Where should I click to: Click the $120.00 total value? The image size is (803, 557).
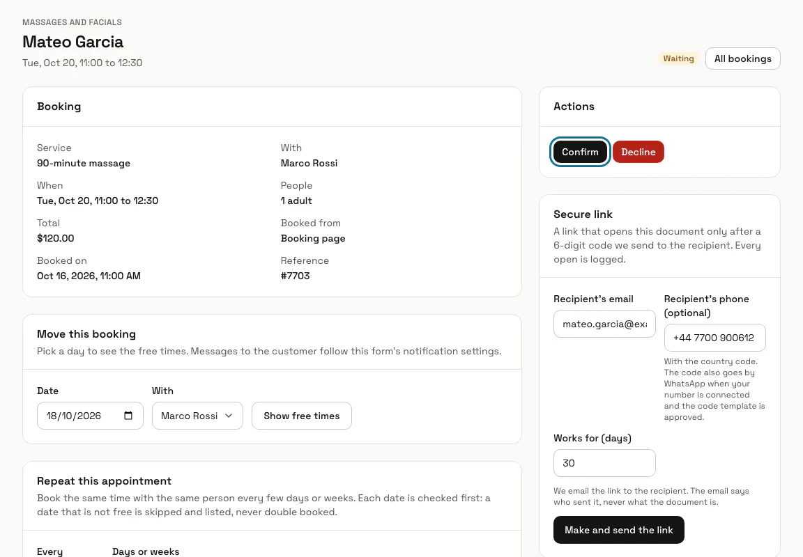point(55,238)
